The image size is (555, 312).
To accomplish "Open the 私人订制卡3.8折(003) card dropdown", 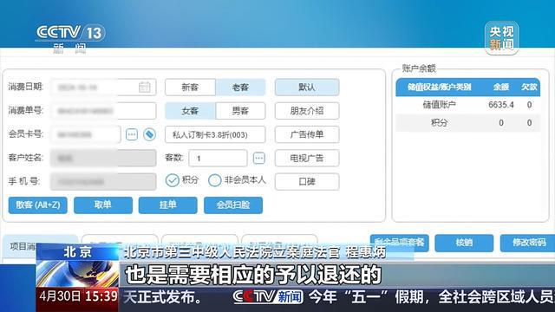I will pyautogui.click(x=215, y=134).
